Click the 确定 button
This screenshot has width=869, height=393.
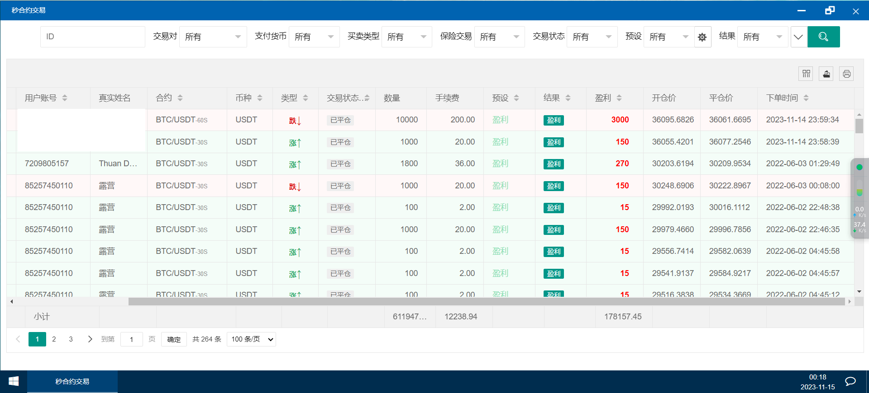point(174,339)
